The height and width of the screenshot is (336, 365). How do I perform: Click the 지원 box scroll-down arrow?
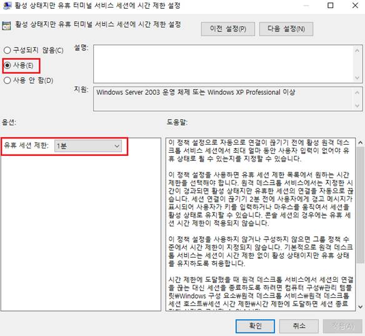(x=357, y=106)
